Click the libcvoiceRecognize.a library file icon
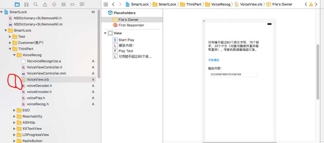This screenshot has width=324, height=143. 23,61
